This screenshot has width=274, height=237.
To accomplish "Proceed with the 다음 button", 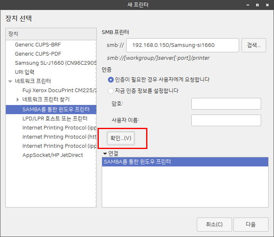I will click(x=250, y=224).
